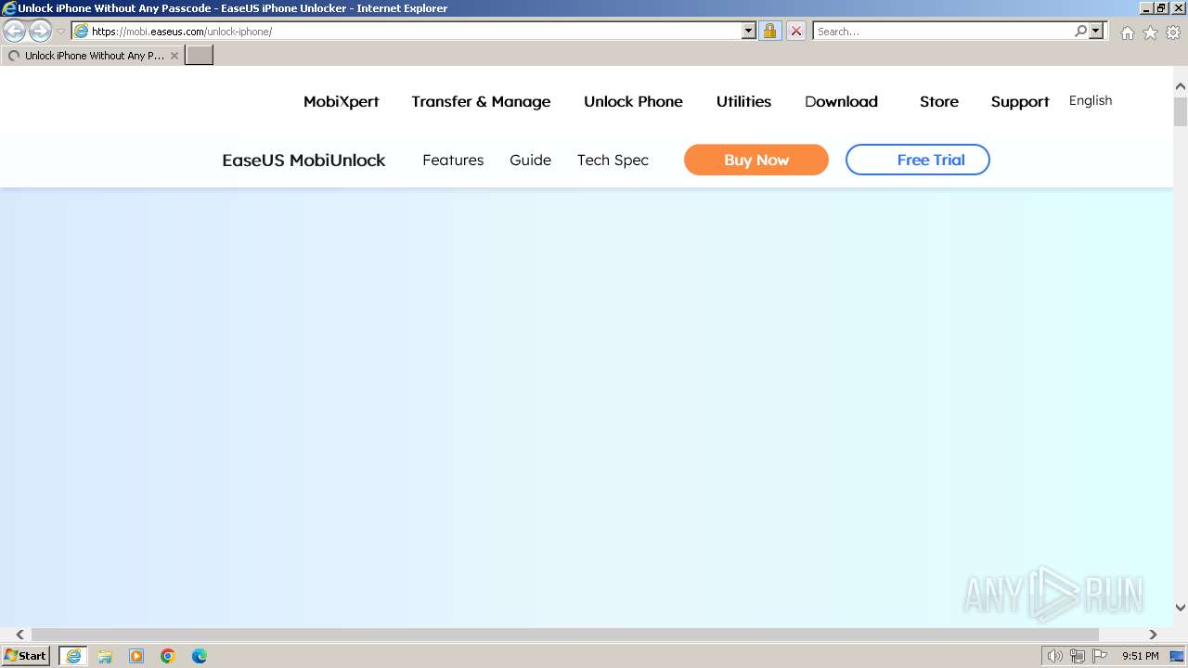The image size is (1188, 668).
Task: Click the Show desktop button
Action: (x=1178, y=656)
